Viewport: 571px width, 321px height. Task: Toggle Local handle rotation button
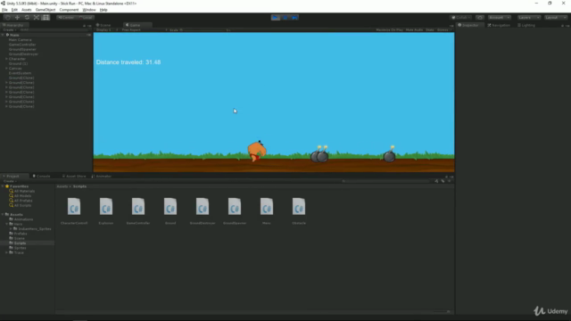pyautogui.click(x=86, y=18)
